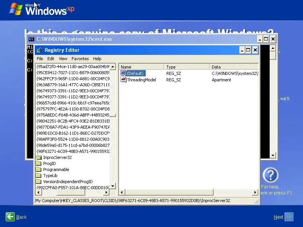Click the Apartment data cell
This screenshot has width=303, height=227.
(x=222, y=80)
